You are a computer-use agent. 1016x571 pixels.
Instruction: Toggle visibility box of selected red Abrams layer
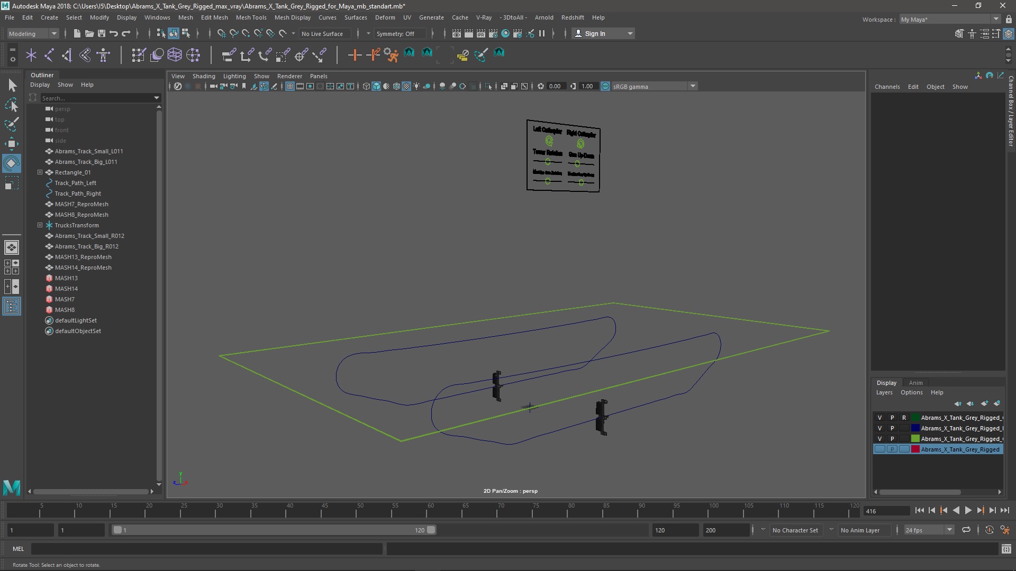(x=879, y=449)
